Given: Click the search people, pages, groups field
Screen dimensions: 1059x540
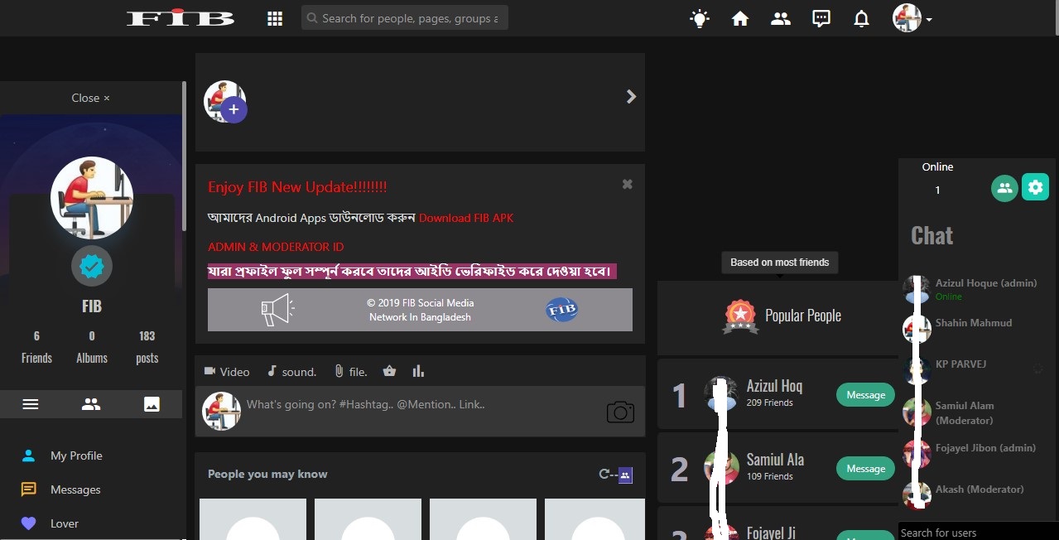Looking at the screenshot, I should tap(405, 18).
